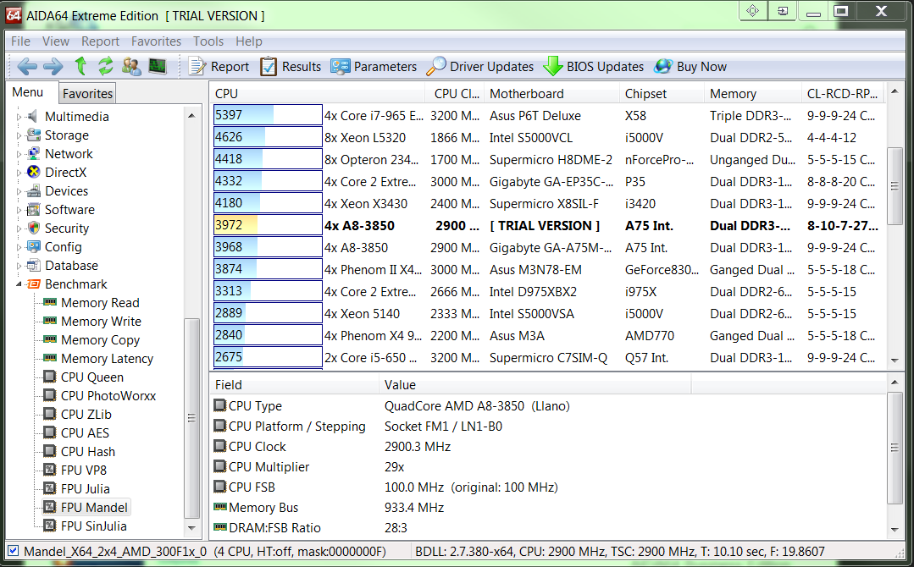
Task: Open the Report toolbar button
Action: click(x=219, y=66)
